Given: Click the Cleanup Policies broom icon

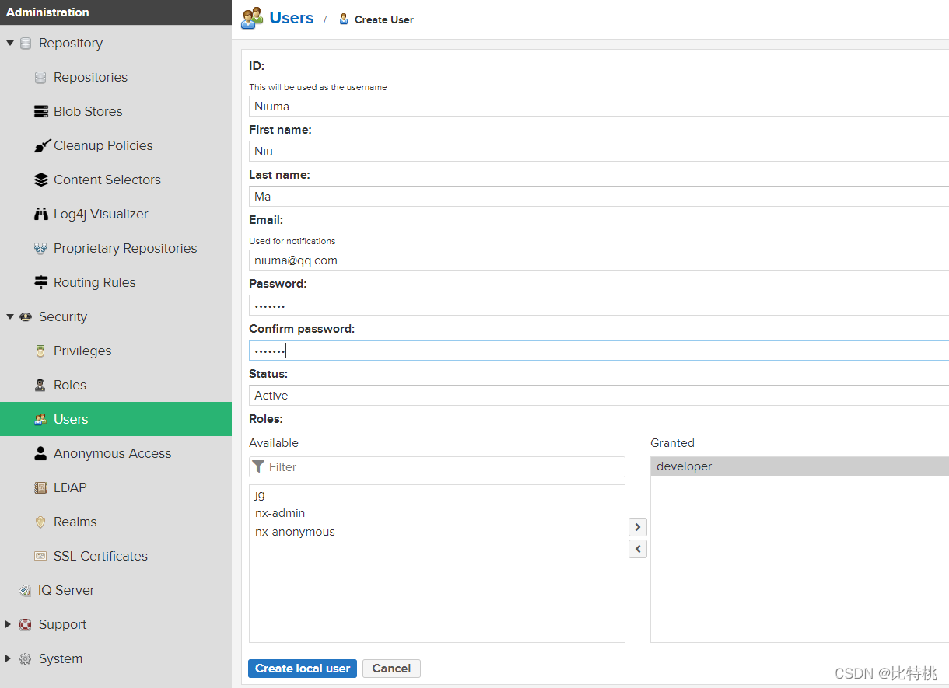Looking at the screenshot, I should pos(41,145).
